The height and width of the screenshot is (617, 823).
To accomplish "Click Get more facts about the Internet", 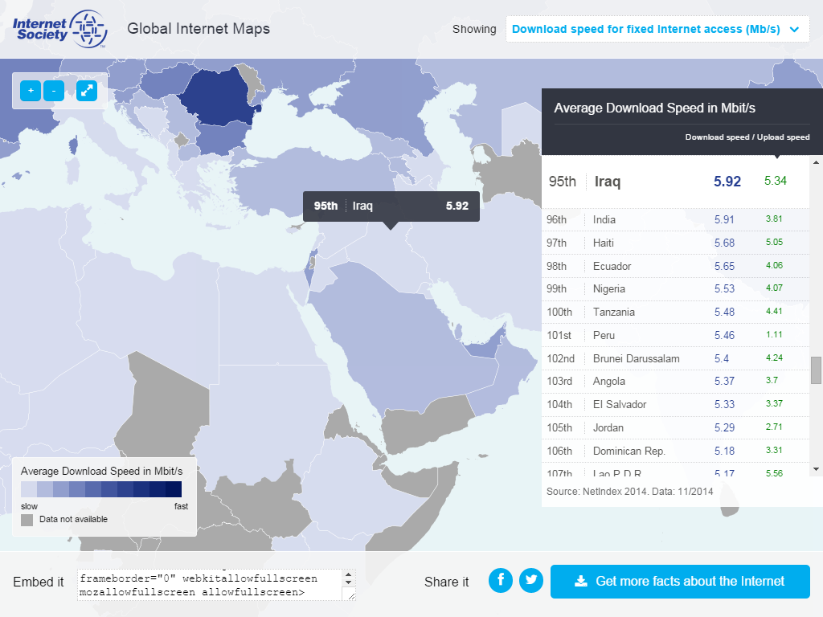I will (x=680, y=581).
